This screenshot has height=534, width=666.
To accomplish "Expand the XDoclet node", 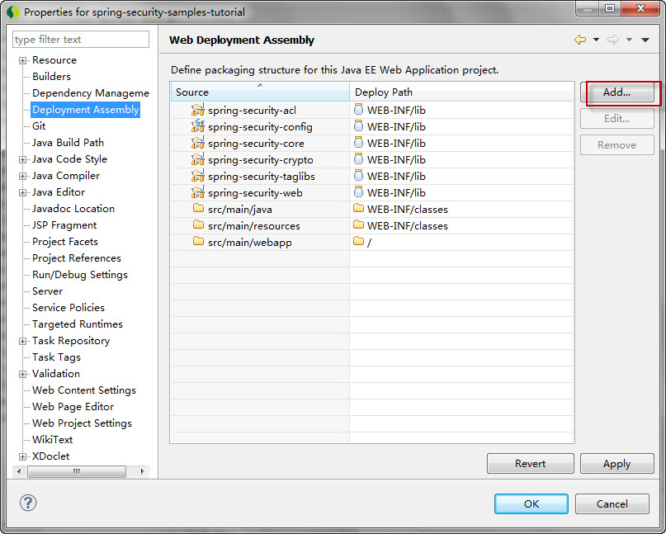I will click(22, 456).
